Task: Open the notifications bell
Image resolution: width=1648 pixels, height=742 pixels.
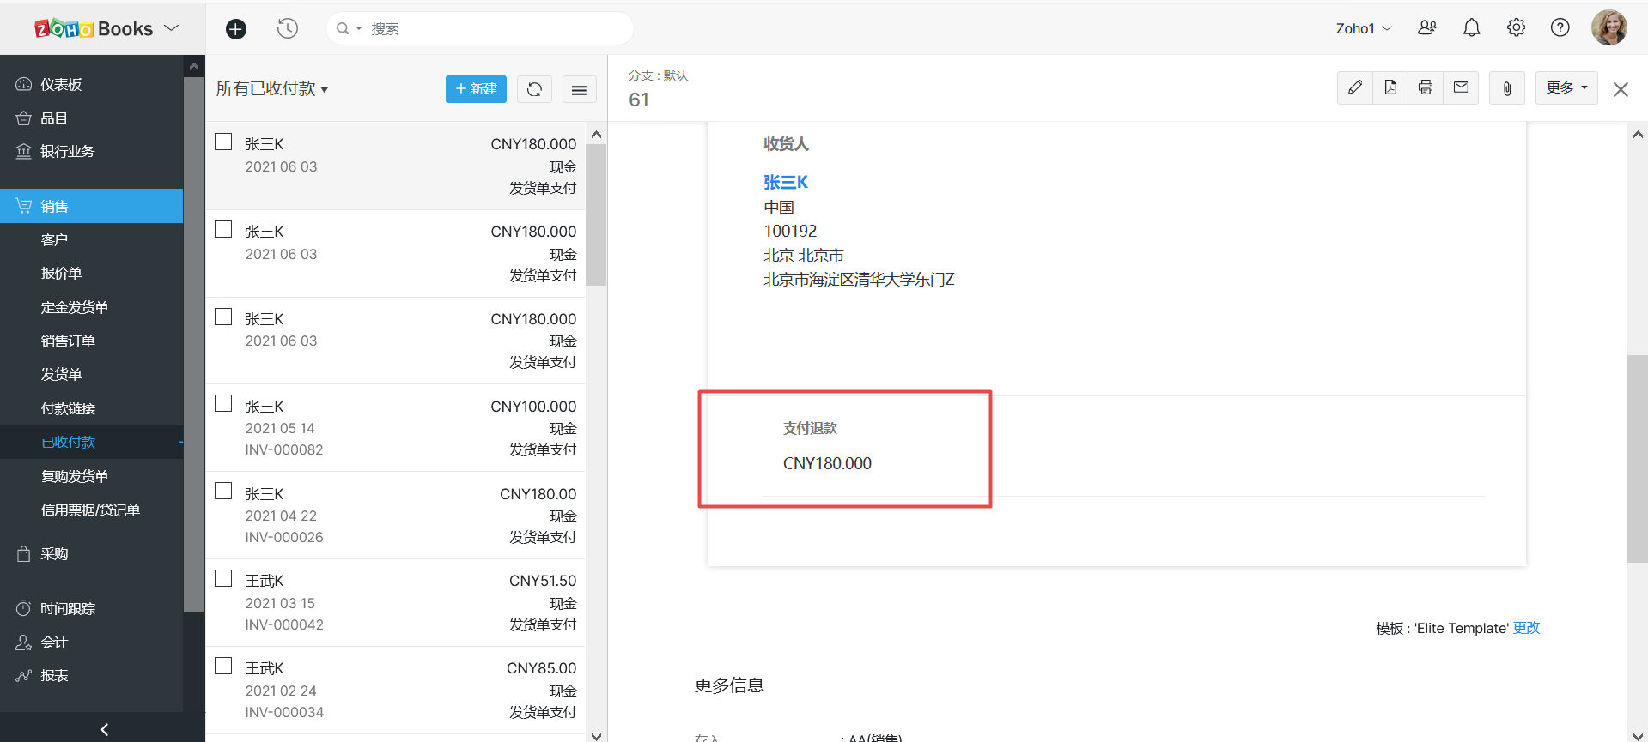Action: pos(1471,28)
